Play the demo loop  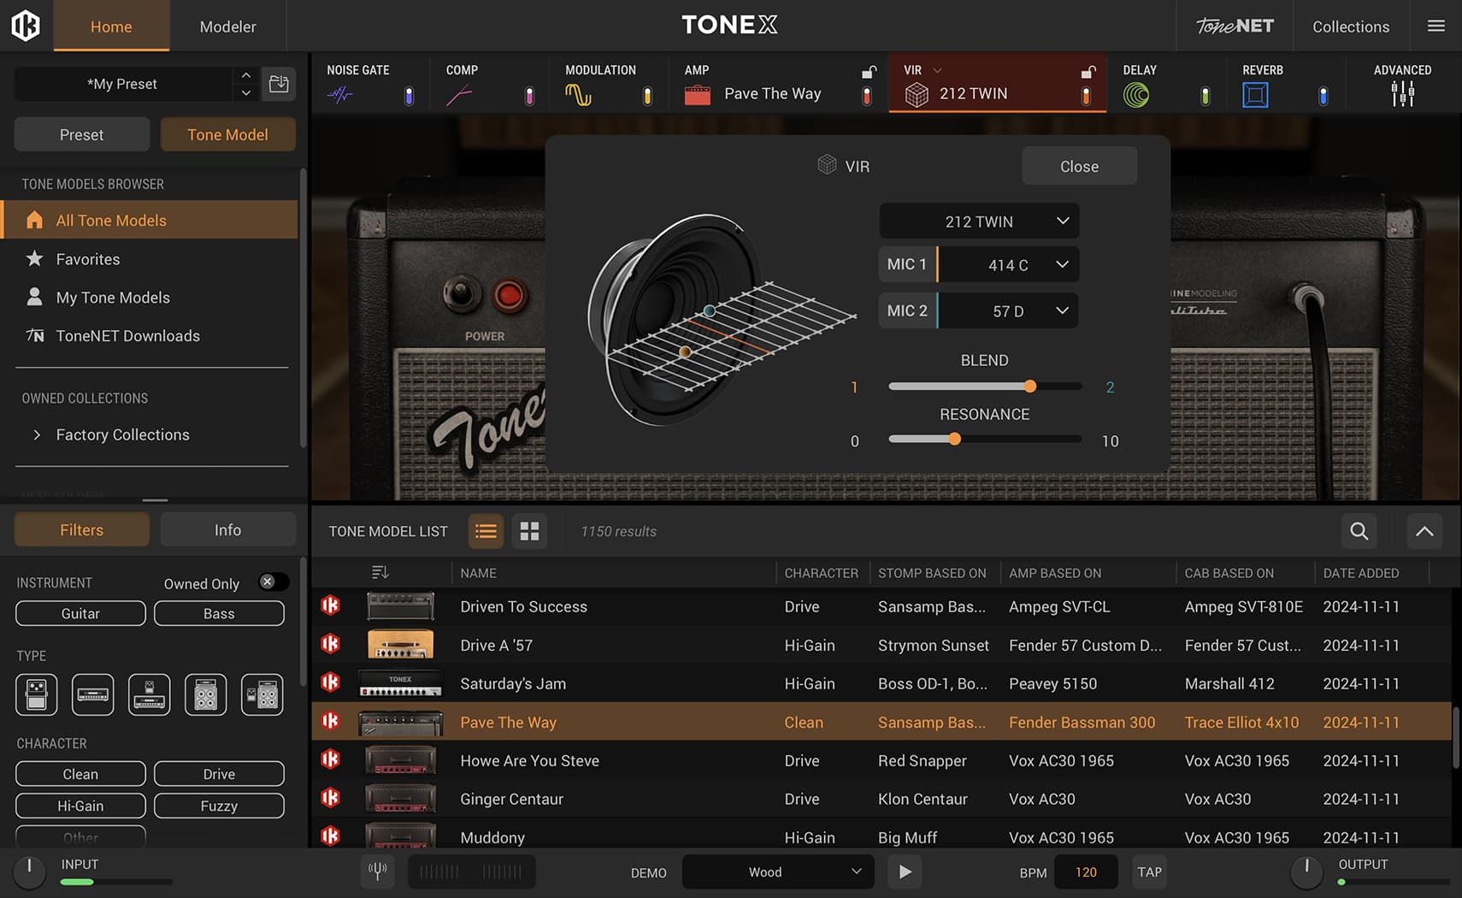(x=905, y=871)
